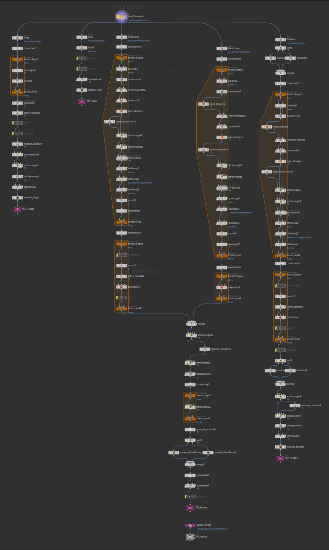Select the foreach_begin7 block node
Viewport: 329px width, 550px height.
point(18,59)
